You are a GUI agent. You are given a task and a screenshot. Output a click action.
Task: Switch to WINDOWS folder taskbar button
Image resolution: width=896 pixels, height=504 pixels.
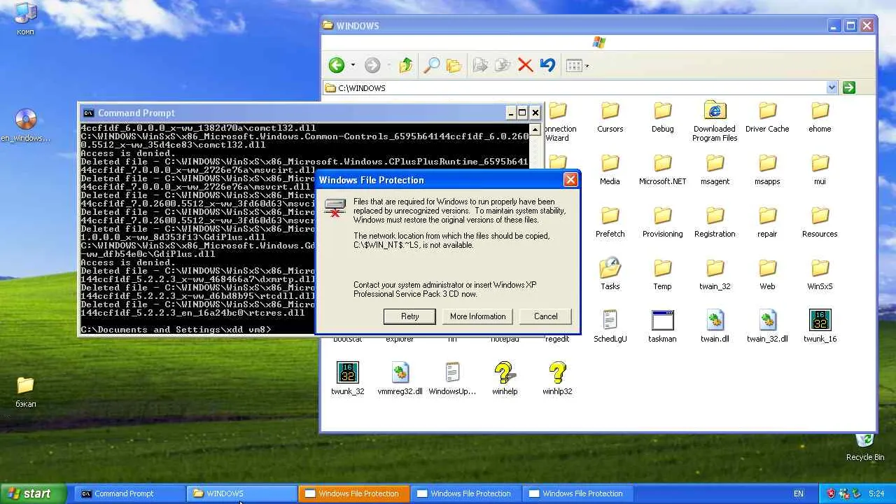click(x=242, y=493)
